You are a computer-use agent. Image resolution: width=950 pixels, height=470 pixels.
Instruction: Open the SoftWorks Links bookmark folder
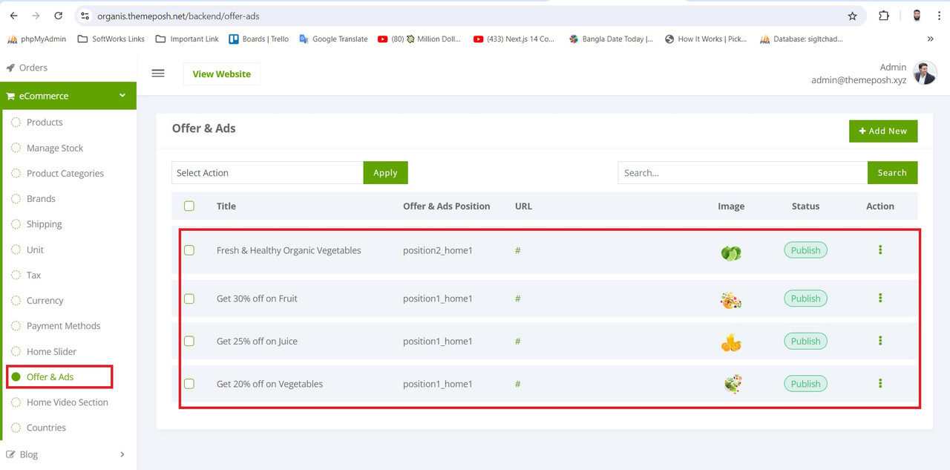click(x=111, y=39)
